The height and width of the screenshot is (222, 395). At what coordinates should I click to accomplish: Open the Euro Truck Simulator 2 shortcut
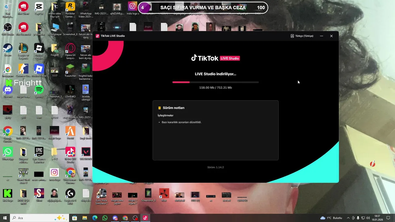pos(102,197)
